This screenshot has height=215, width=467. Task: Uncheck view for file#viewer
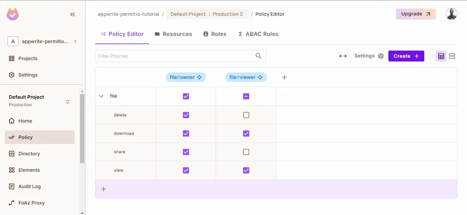pyautogui.click(x=246, y=170)
